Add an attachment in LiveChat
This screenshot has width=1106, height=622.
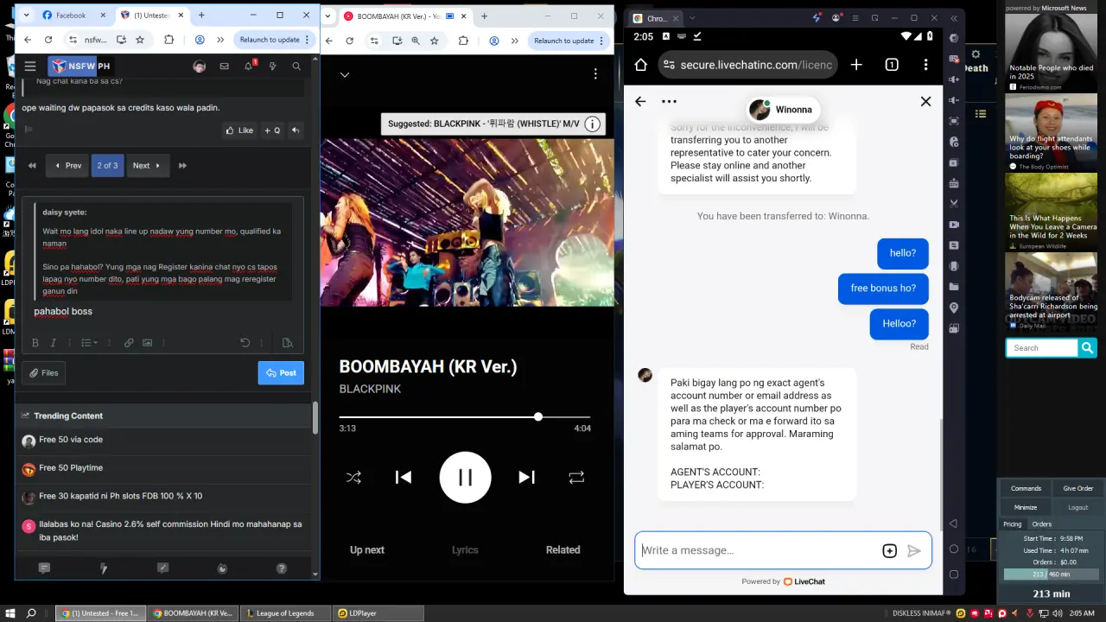[x=889, y=551]
